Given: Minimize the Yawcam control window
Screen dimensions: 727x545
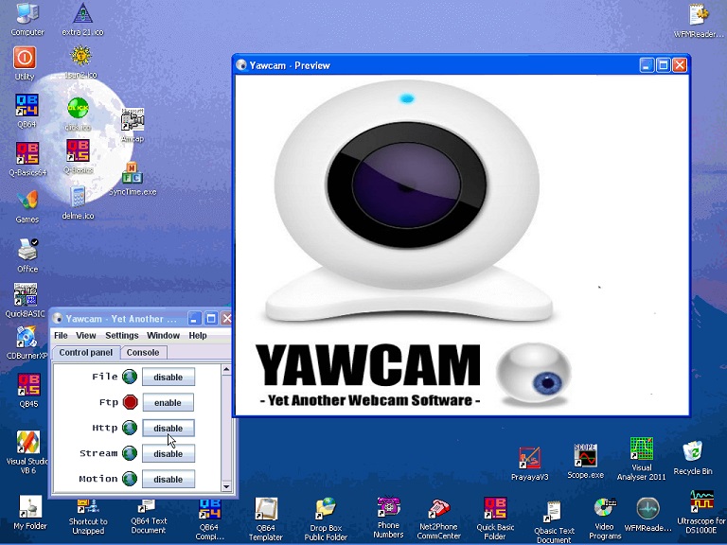Looking at the screenshot, I should click(195, 318).
